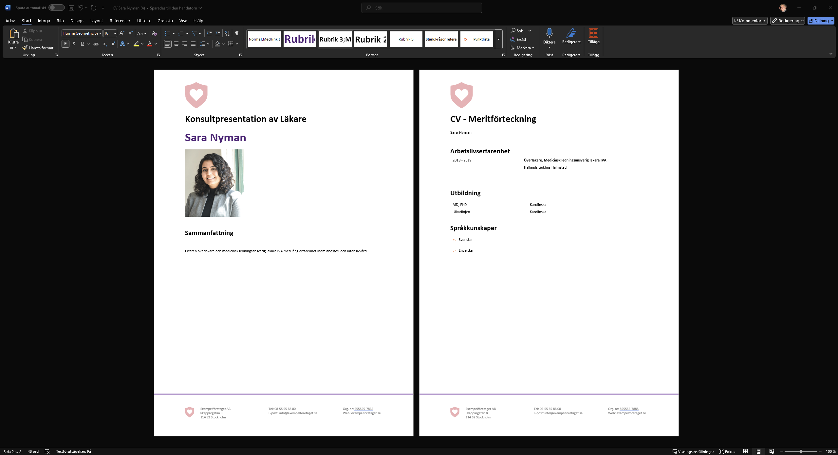Click the Tillägg add-ins icon
The image size is (838, 455).
[593, 36]
